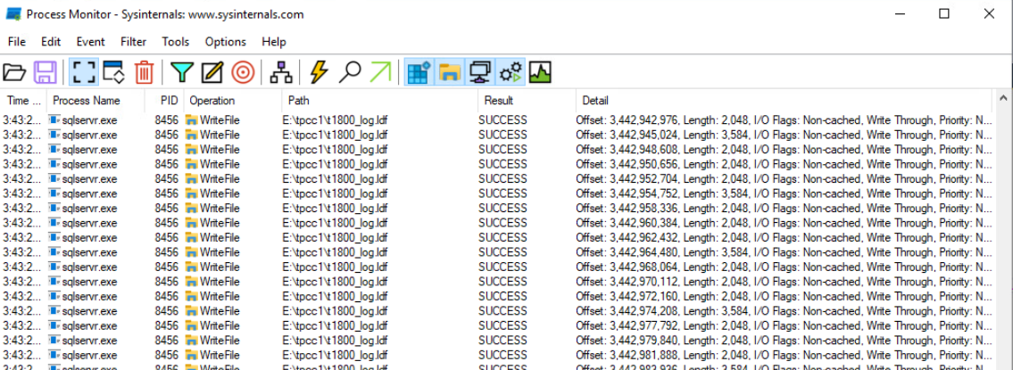Select the row with offset 3,442,945,024
Screen dimensions: 1013x370
pyautogui.click(x=497, y=135)
